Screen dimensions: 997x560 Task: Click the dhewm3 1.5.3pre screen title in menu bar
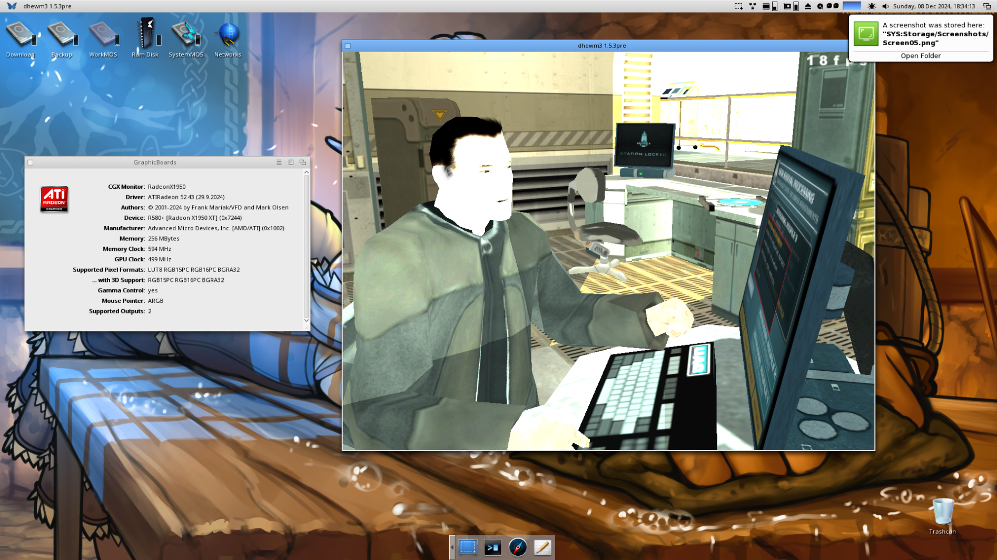pyautogui.click(x=47, y=6)
